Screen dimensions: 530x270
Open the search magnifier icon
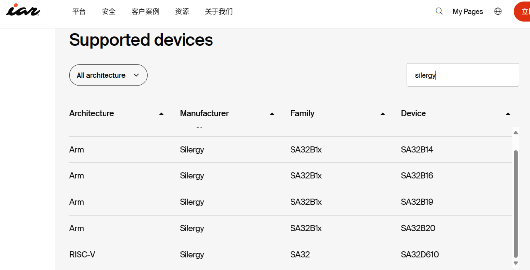pyautogui.click(x=439, y=11)
